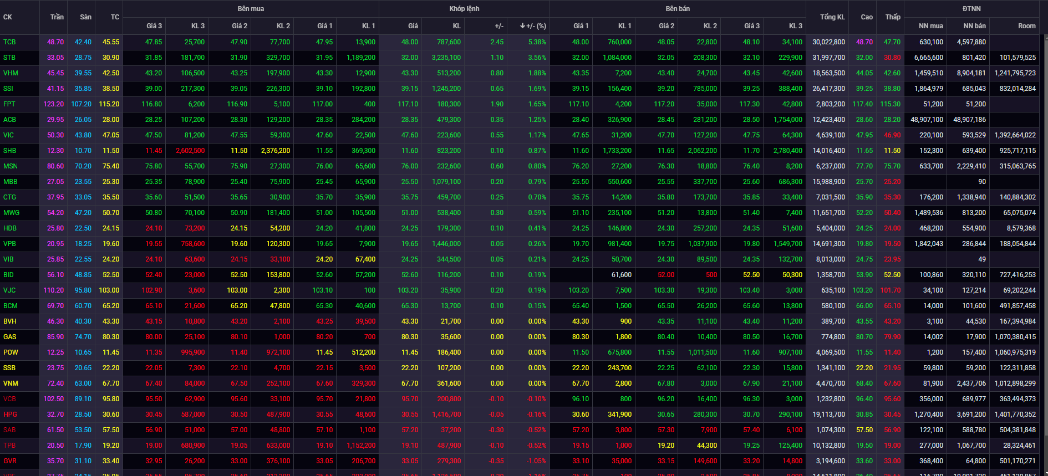Open the MSN ticker symbol
The height and width of the screenshot is (476, 1048).
[x=10, y=166]
